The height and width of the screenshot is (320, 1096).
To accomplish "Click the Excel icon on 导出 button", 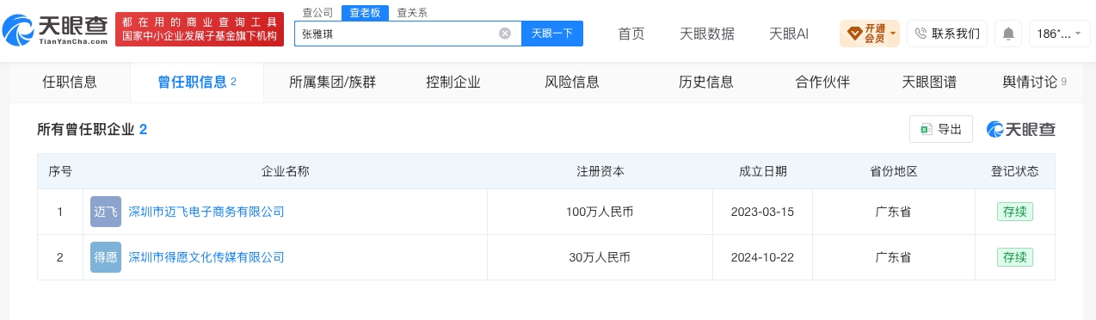I will pyautogui.click(x=927, y=129).
